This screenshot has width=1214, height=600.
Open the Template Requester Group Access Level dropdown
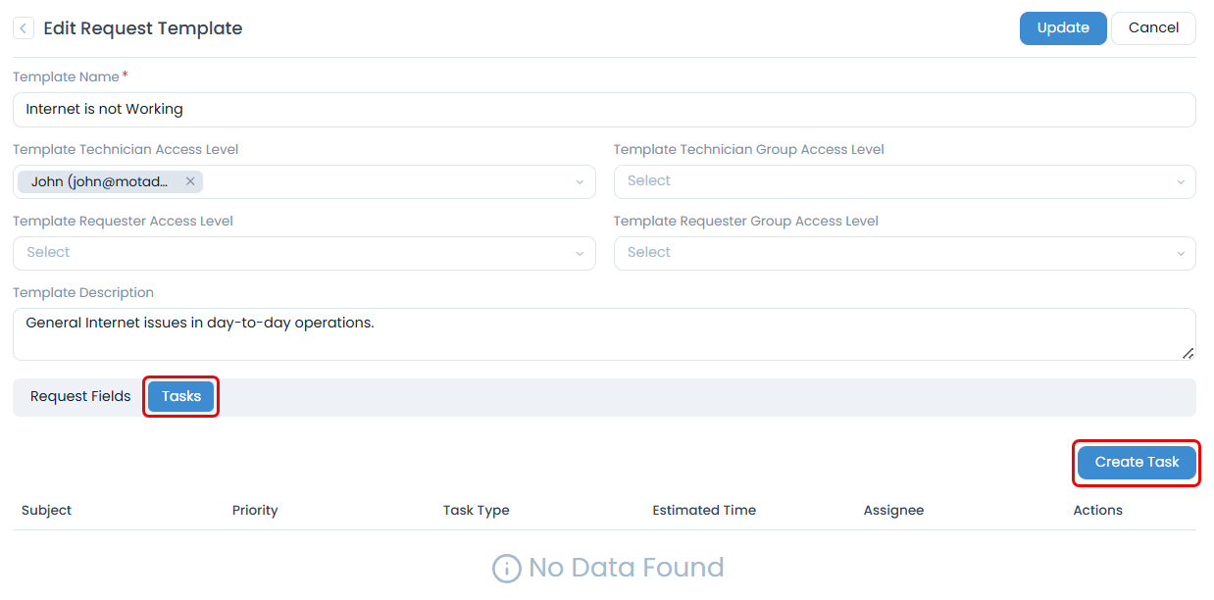[902, 253]
